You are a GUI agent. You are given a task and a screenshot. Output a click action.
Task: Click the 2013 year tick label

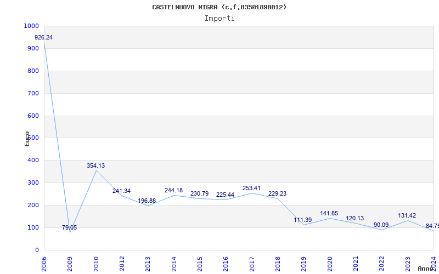(x=148, y=264)
